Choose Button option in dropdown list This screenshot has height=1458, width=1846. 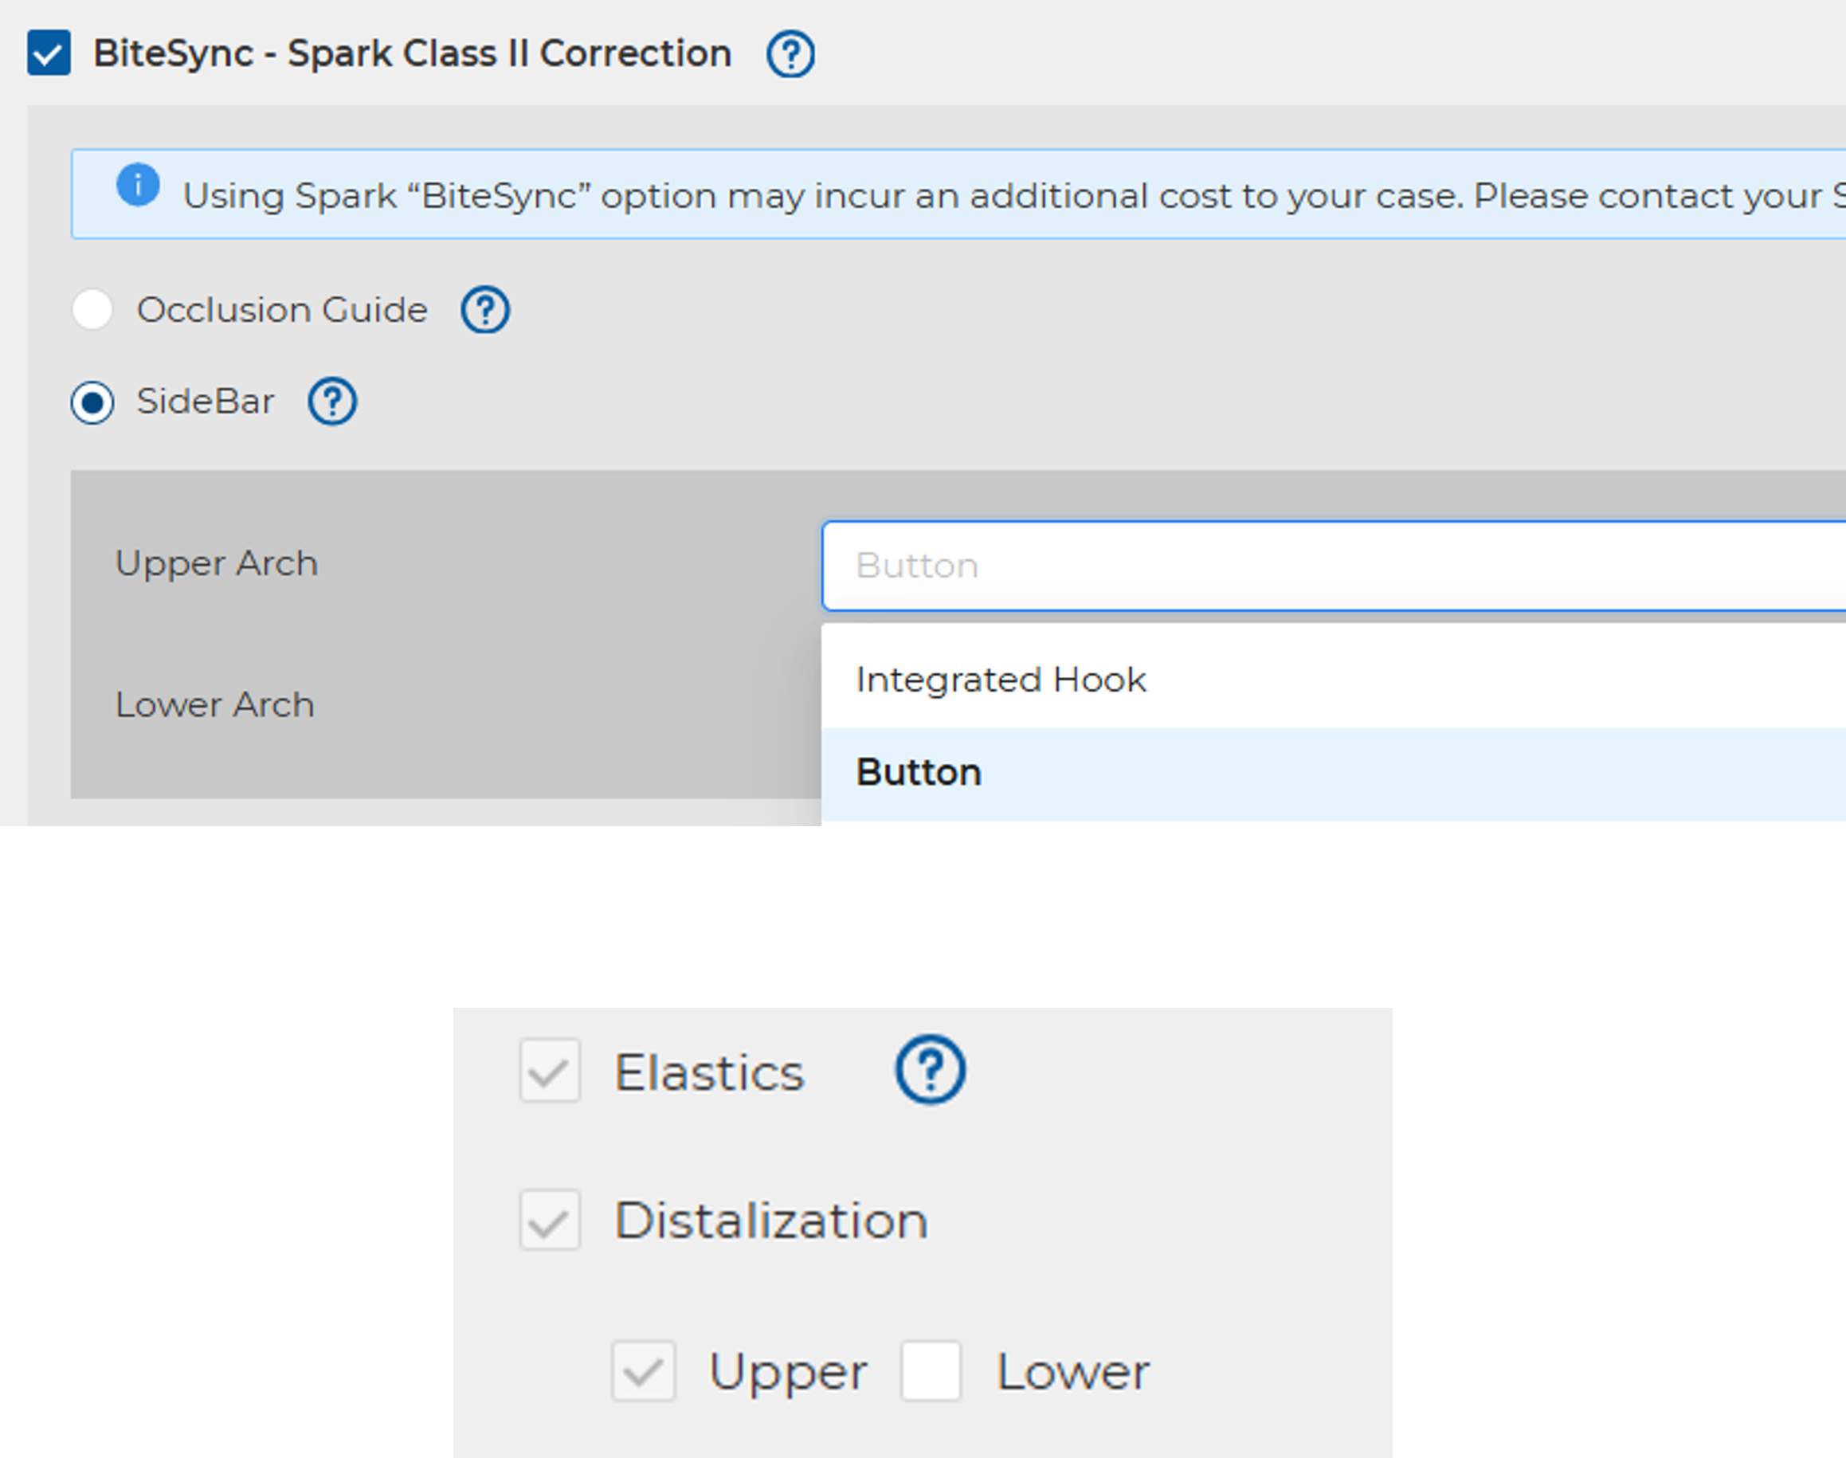[919, 773]
